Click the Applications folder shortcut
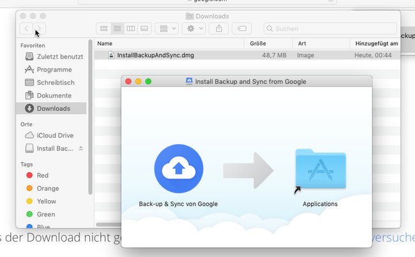415x257 pixels. click(321, 169)
